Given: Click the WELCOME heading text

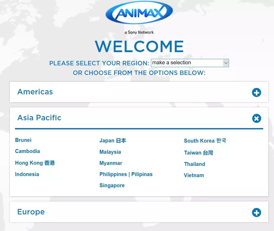Looking at the screenshot, I should tap(139, 46).
